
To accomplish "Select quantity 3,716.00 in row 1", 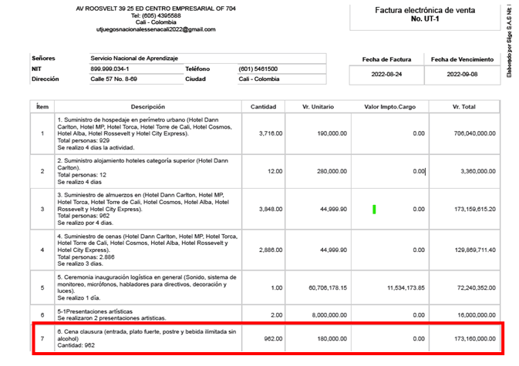I will [x=271, y=133].
